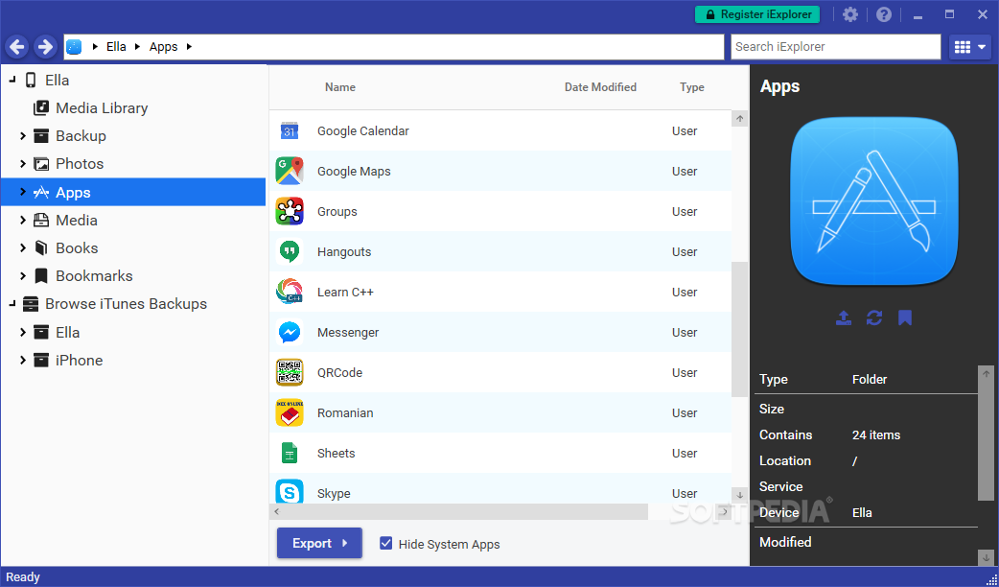Click the Photos sidebar icon

coord(41,164)
